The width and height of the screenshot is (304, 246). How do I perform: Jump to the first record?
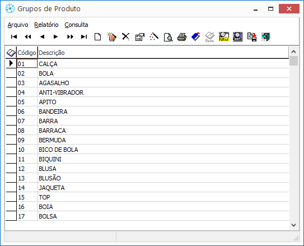coord(14,36)
